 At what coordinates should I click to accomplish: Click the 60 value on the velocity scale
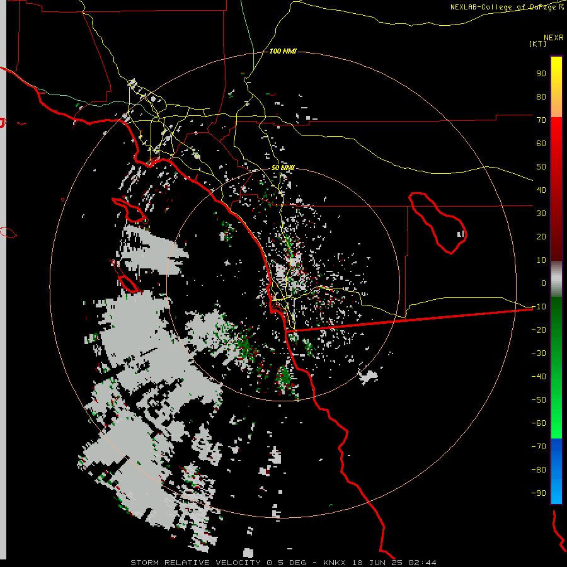[541, 143]
